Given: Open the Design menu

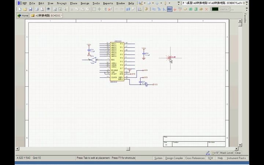Looking at the screenshot, I should coord(85,3).
